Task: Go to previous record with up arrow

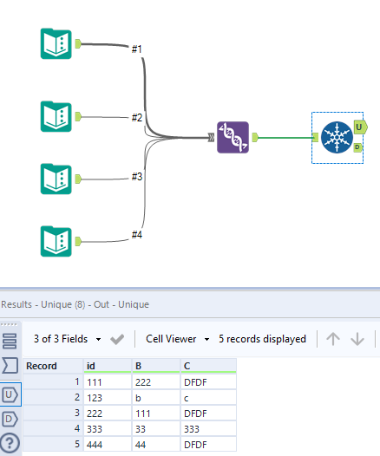Action: pos(333,339)
